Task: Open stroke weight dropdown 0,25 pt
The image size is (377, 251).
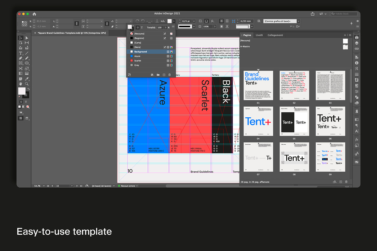Action: (x=194, y=21)
